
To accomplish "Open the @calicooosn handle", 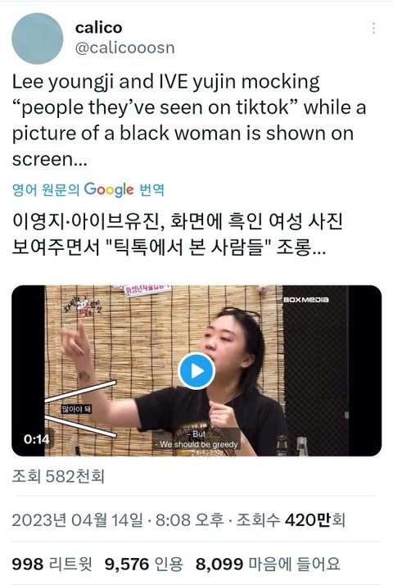I will click(x=125, y=48).
